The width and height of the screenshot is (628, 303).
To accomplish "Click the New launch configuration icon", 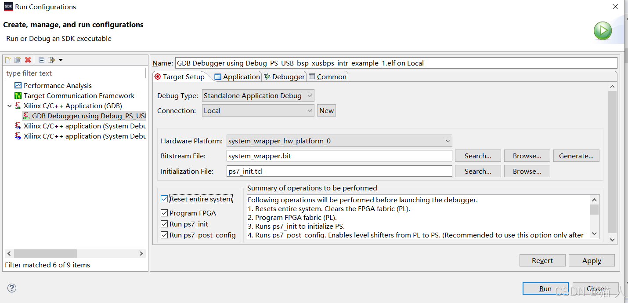I will click(x=8, y=60).
